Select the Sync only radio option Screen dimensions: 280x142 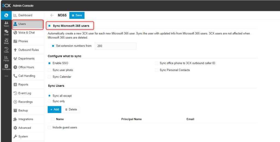point(49,101)
